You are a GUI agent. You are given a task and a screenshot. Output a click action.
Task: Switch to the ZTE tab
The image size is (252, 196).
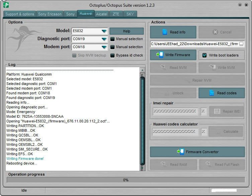[116, 14]
